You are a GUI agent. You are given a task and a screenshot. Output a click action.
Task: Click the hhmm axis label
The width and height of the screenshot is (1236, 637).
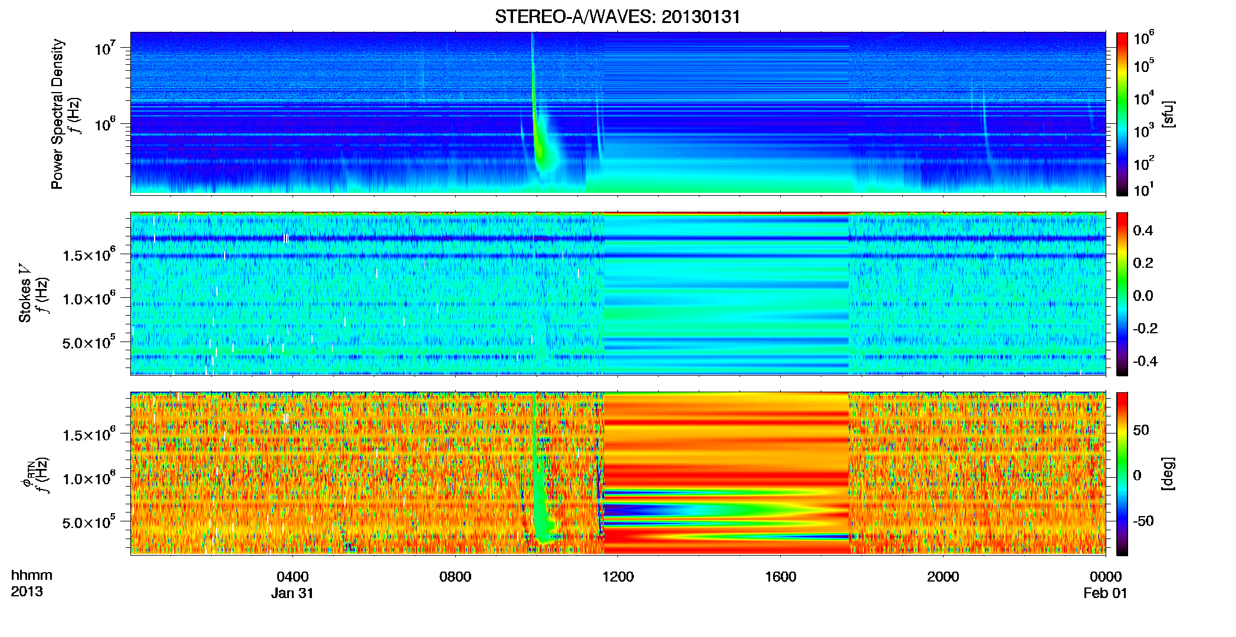(32, 576)
